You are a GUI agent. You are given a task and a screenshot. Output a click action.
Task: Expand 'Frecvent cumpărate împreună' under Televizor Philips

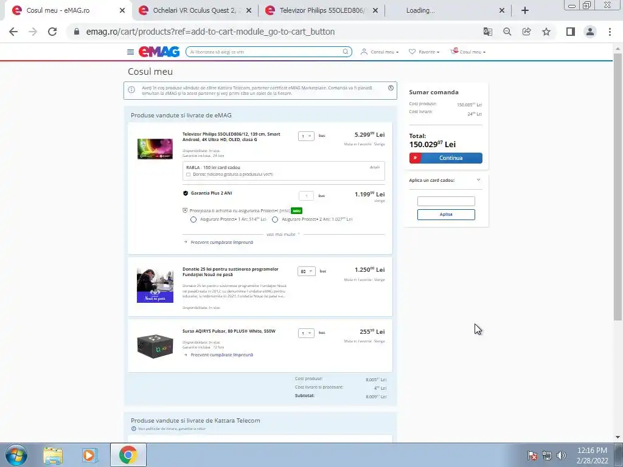pyautogui.click(x=221, y=242)
